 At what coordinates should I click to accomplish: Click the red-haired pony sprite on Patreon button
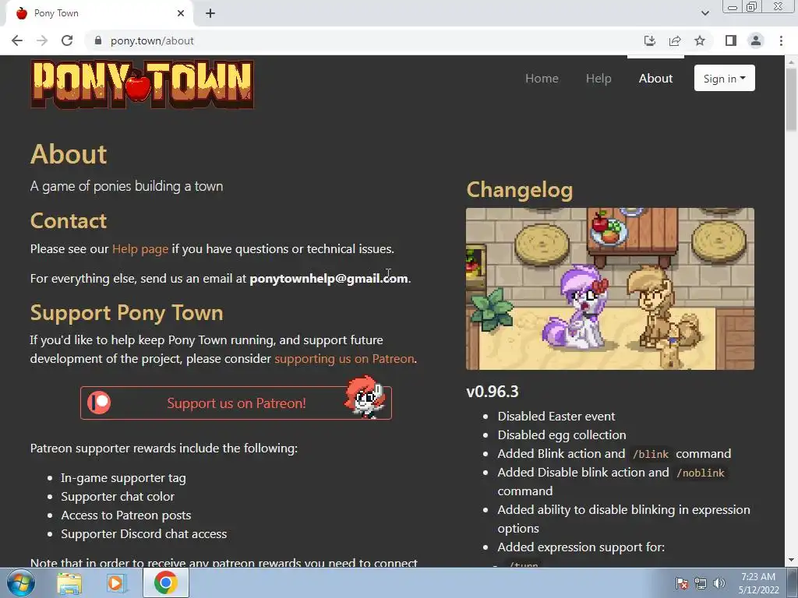tap(365, 397)
